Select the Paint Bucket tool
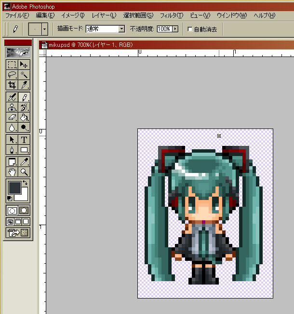The image size is (294, 314). coord(24,117)
